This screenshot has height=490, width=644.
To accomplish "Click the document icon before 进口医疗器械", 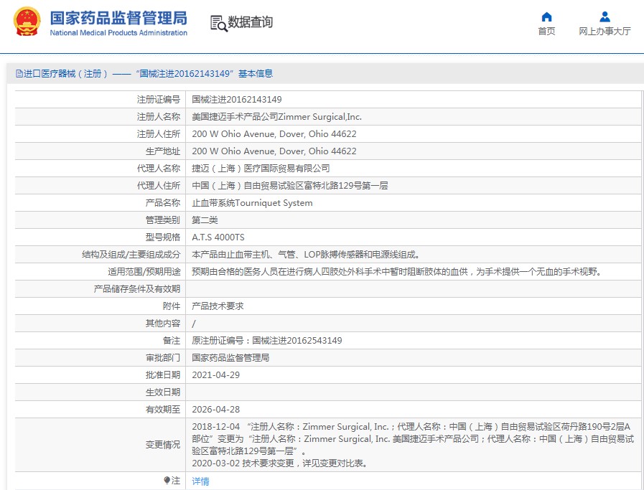I will [19, 74].
